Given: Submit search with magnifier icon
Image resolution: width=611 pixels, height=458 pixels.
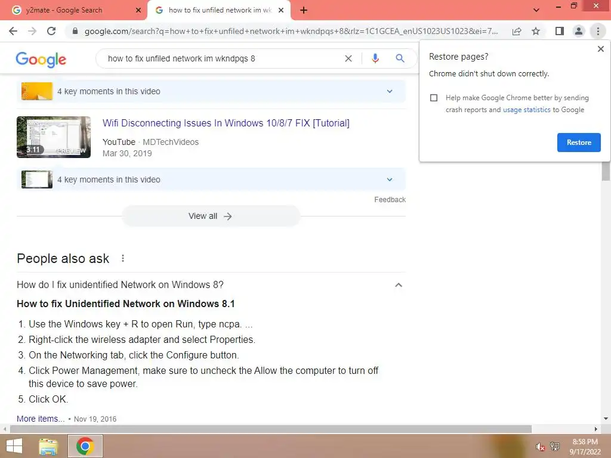Looking at the screenshot, I should (x=400, y=58).
